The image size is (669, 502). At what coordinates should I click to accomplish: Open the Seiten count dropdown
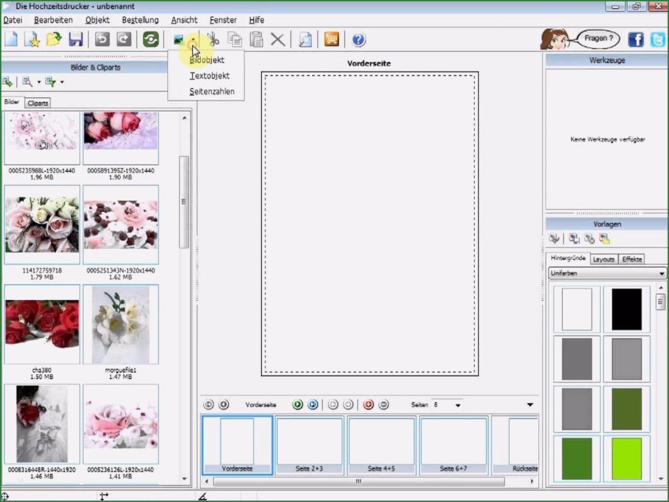[x=458, y=406]
